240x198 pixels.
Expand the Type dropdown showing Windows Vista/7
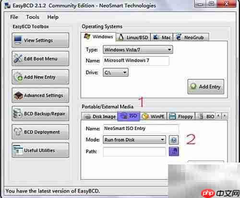coord(138,49)
